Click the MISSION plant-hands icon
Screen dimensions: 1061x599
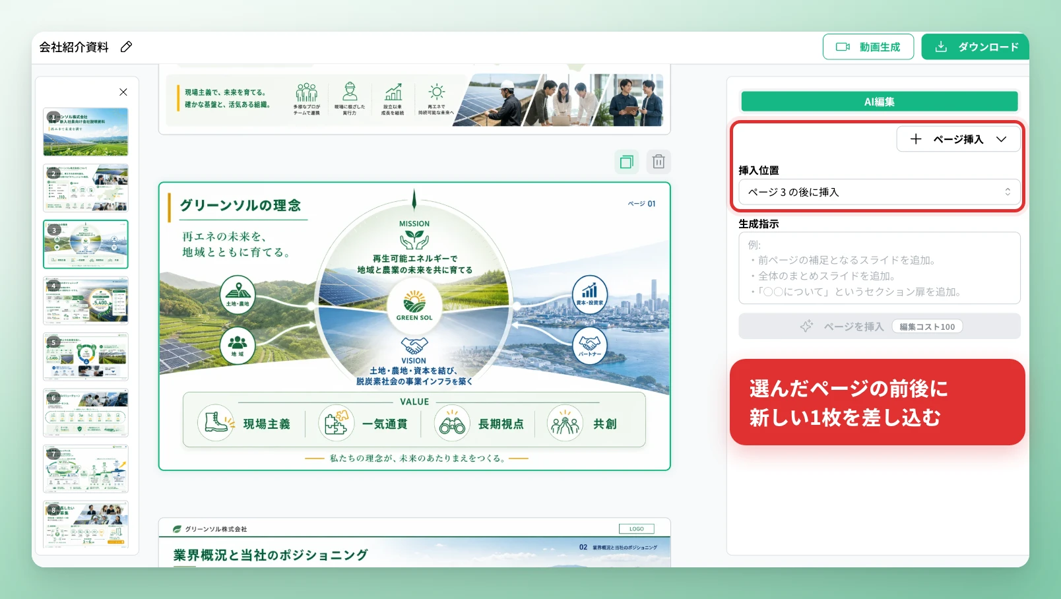(414, 239)
